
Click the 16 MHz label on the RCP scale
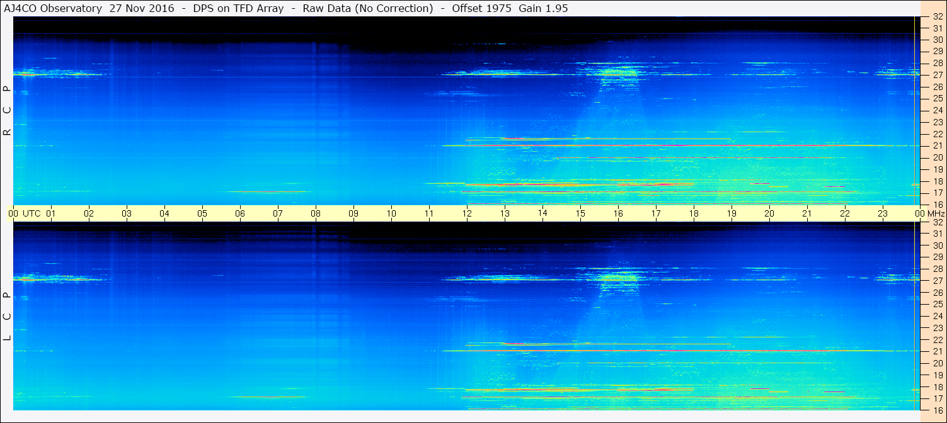pos(938,204)
